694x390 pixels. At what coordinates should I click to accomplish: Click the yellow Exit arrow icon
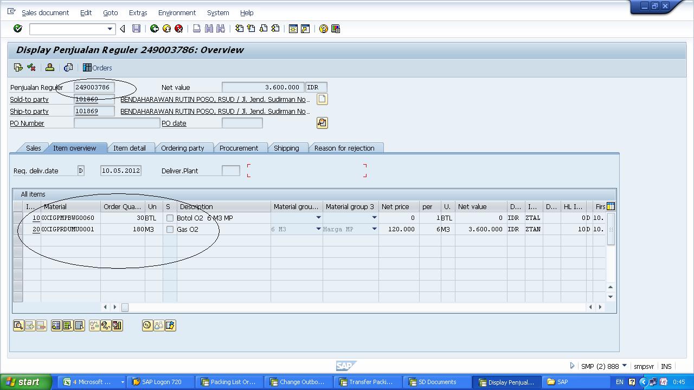[x=166, y=29]
